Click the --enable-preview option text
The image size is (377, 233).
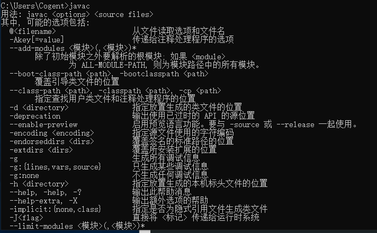tap(43, 124)
